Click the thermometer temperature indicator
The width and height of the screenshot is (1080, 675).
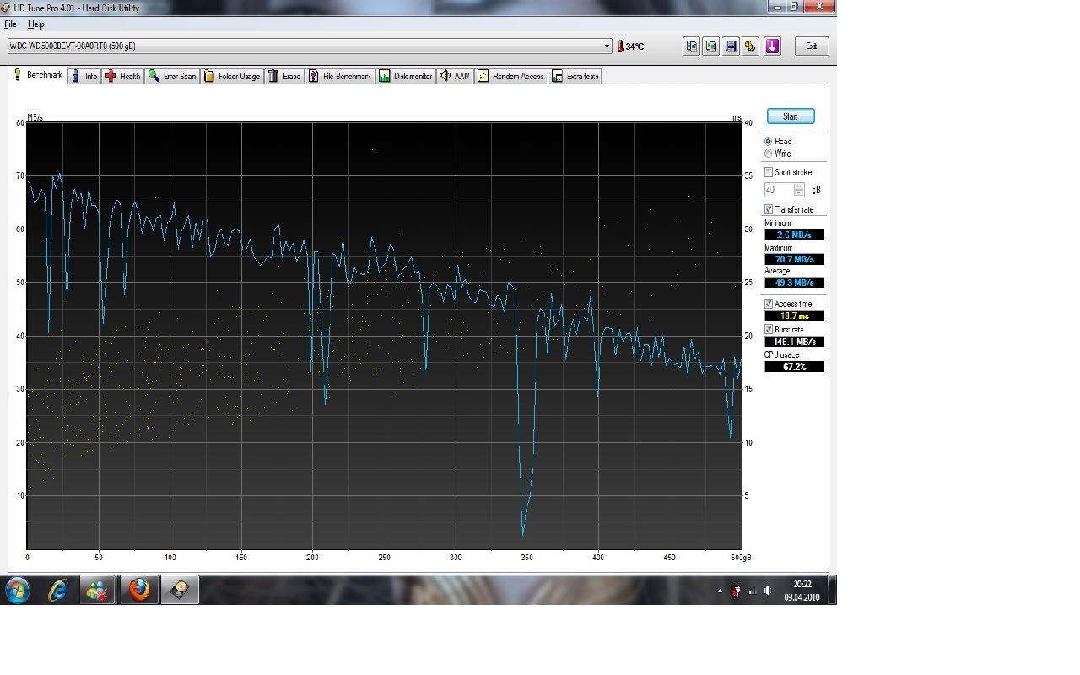(630, 46)
